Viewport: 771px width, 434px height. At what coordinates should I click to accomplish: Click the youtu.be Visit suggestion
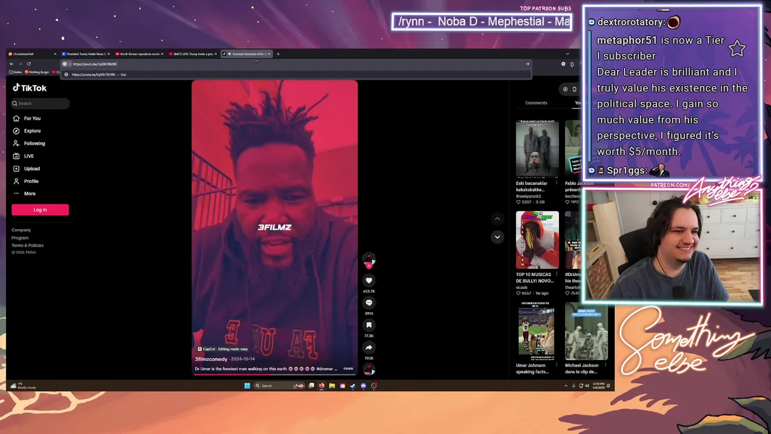point(295,75)
